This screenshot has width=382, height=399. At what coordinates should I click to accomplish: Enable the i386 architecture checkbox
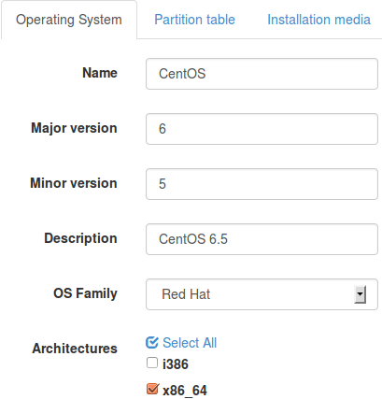click(152, 363)
